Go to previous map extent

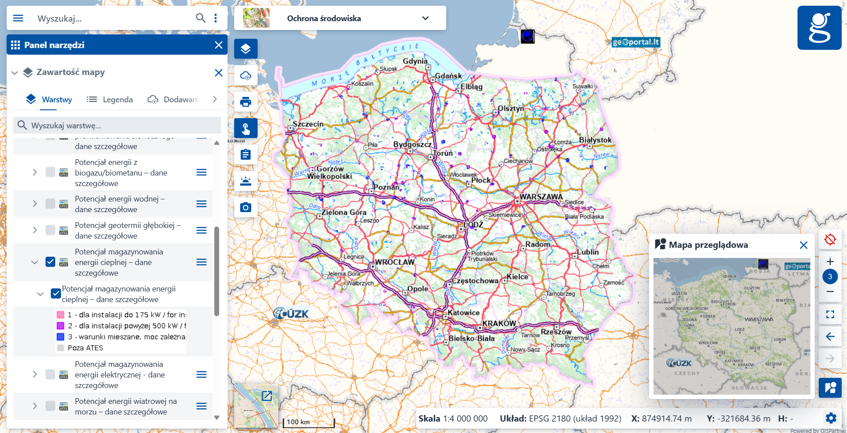click(830, 336)
